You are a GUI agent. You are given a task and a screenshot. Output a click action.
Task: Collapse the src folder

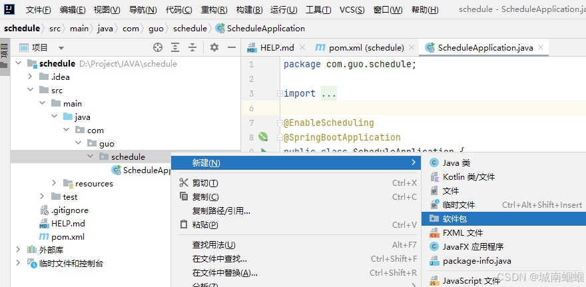point(30,90)
